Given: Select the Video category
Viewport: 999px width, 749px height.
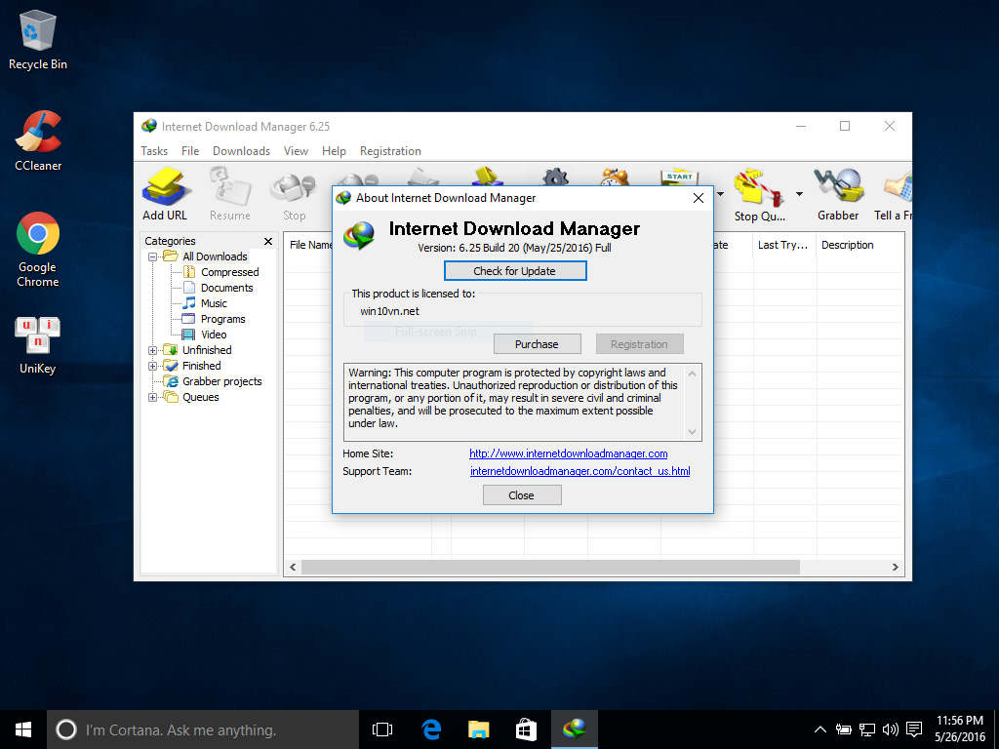Looking at the screenshot, I should pos(214,335).
